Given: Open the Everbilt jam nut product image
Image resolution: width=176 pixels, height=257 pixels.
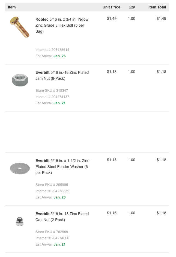Looking at the screenshot, I should pyautogui.click(x=20, y=80).
